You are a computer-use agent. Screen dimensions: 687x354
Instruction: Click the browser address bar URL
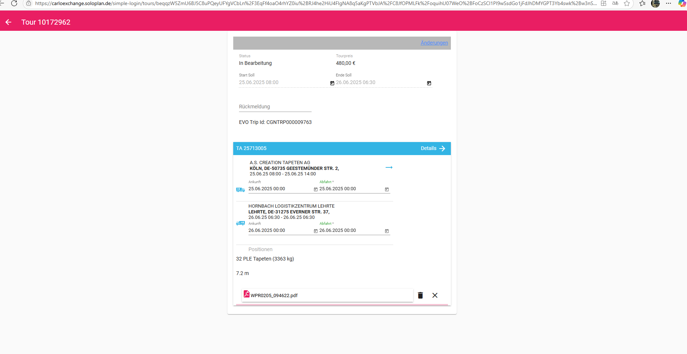tap(316, 3)
